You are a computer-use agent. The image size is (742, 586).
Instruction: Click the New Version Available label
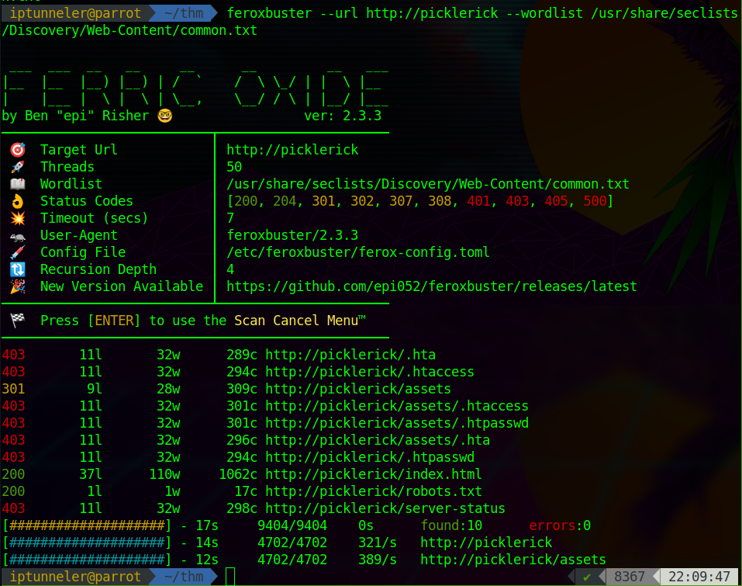coord(122,286)
